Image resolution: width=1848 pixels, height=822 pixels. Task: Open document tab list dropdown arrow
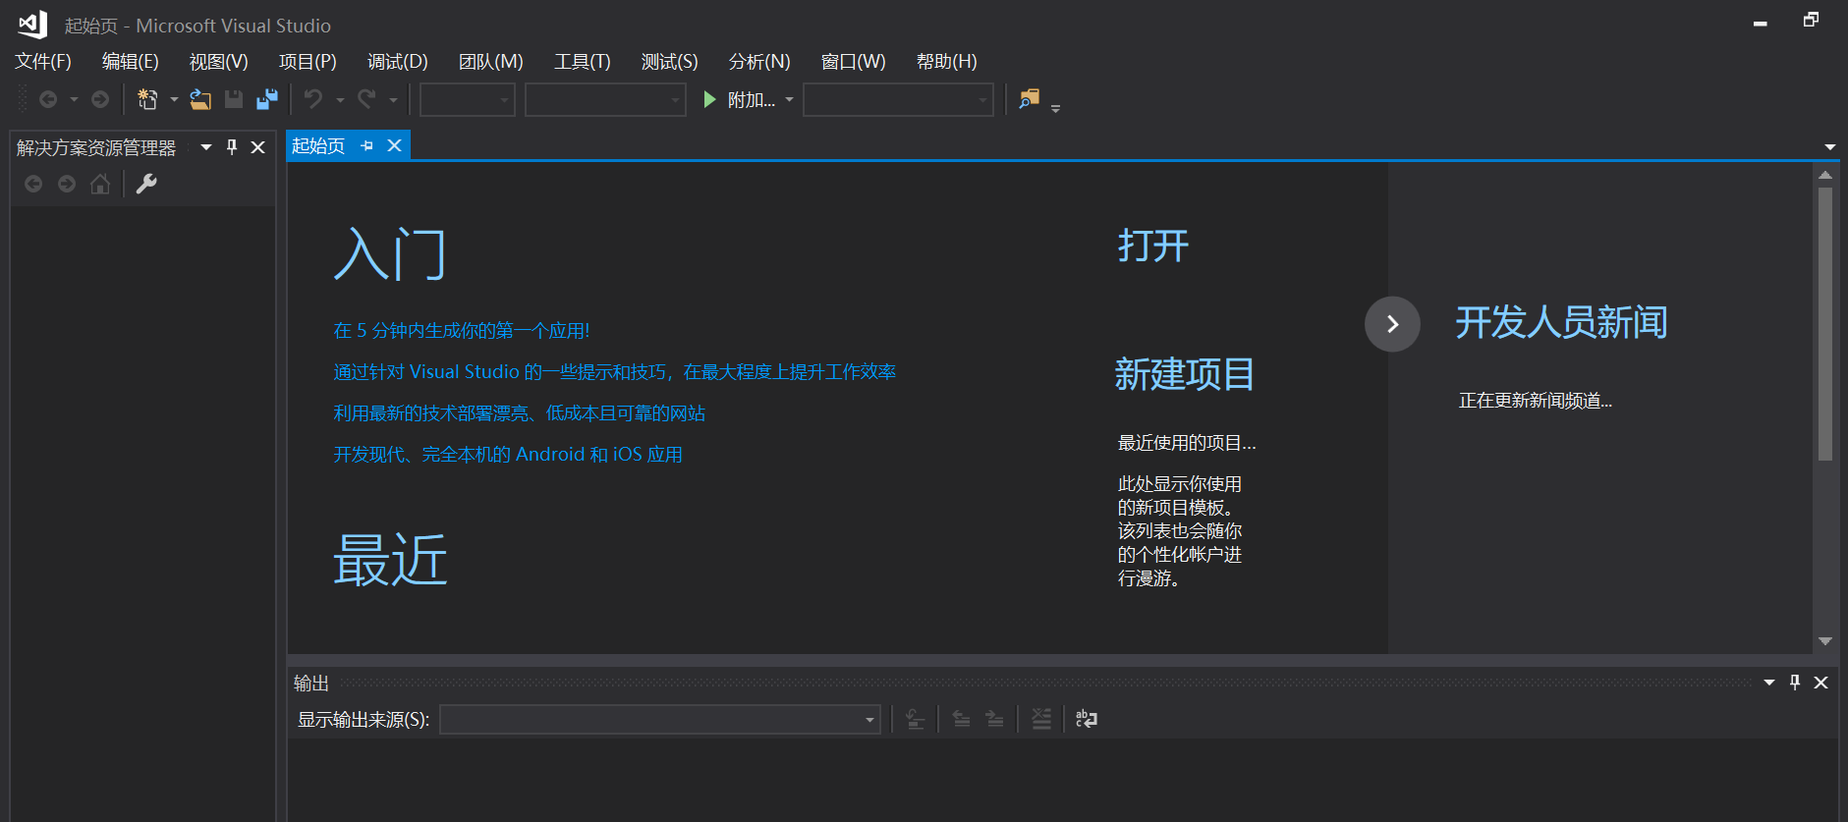tap(1830, 147)
